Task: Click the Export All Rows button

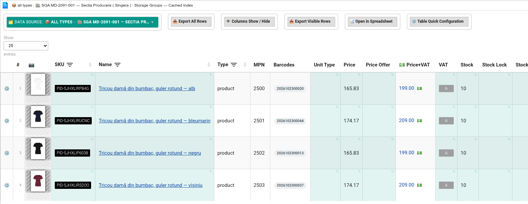Action: 191,22
